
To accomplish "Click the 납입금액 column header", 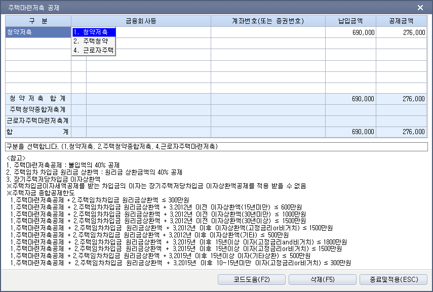I will coord(351,21).
